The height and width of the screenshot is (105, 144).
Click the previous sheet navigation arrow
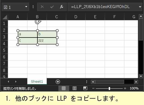point(8,81)
